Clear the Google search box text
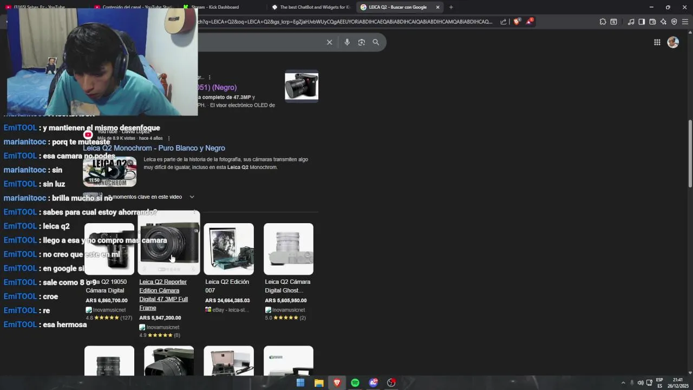 [329, 42]
